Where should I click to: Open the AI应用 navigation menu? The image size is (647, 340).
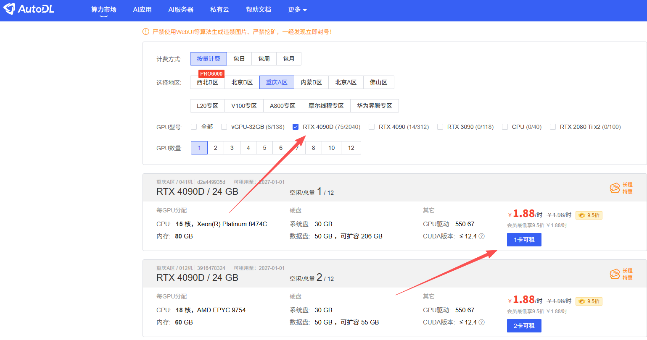(142, 10)
